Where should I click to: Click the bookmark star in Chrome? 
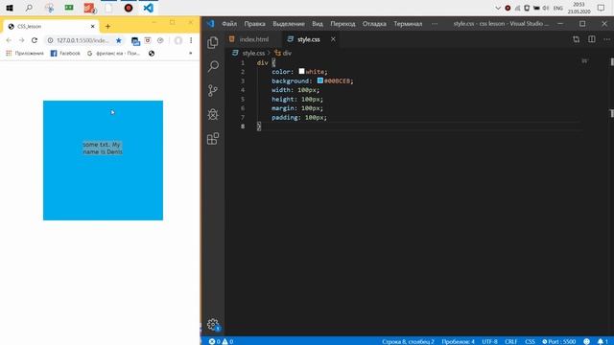[x=119, y=40]
